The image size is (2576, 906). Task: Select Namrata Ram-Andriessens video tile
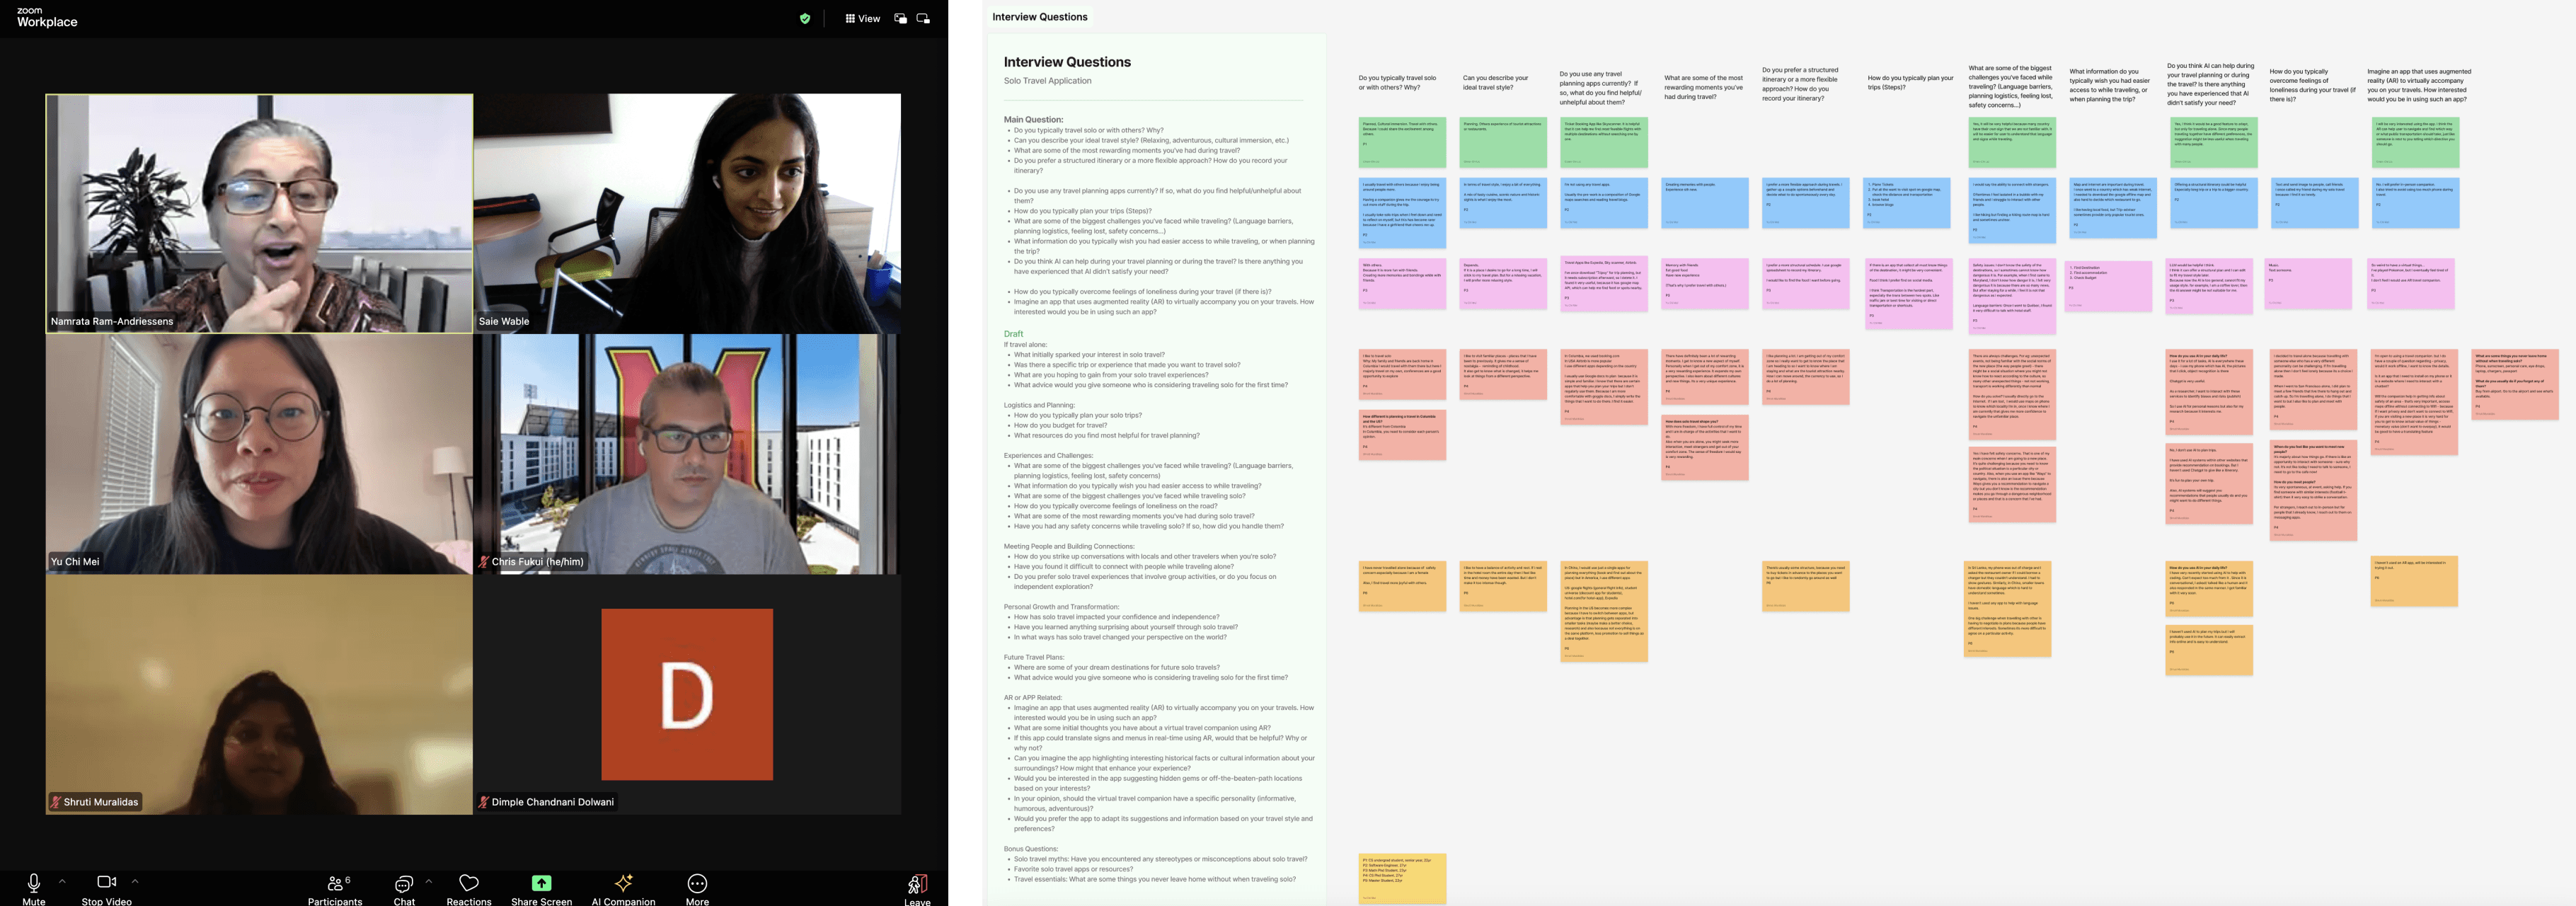click(x=259, y=213)
